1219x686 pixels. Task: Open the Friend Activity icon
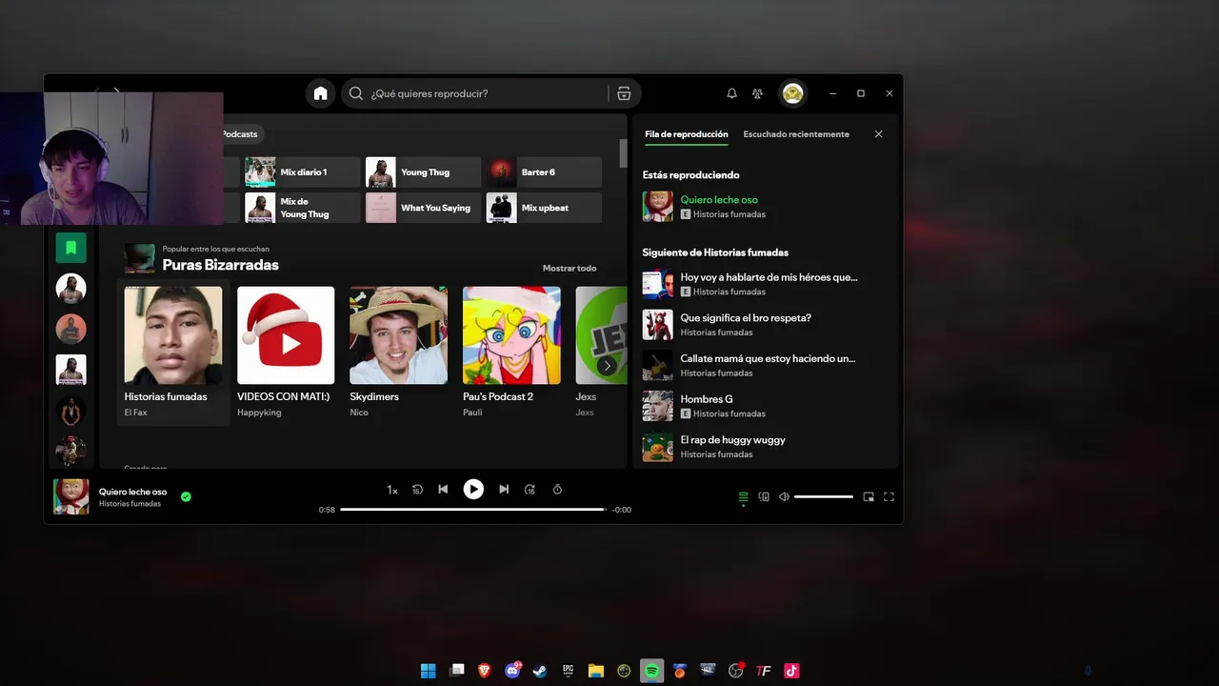(757, 93)
